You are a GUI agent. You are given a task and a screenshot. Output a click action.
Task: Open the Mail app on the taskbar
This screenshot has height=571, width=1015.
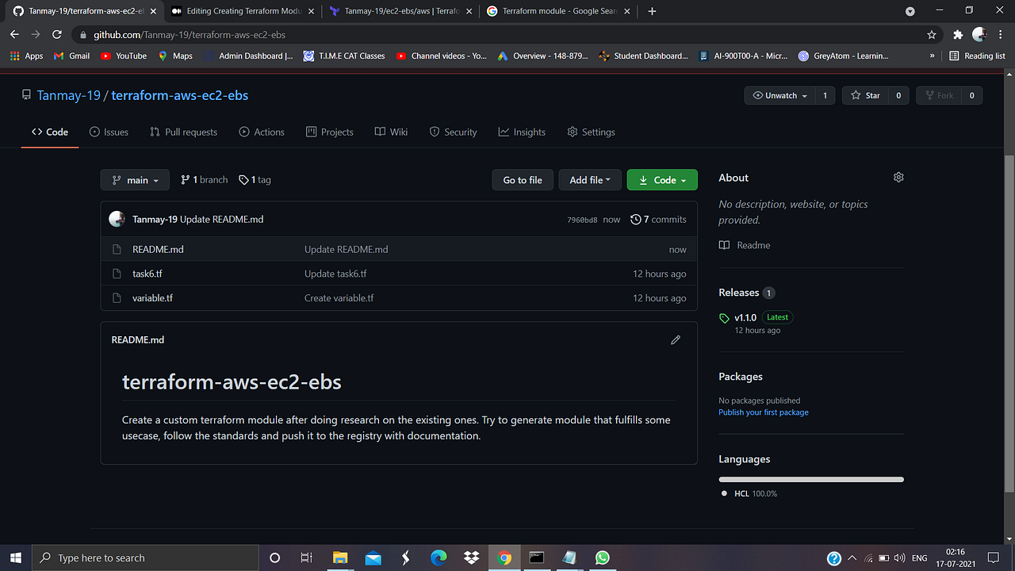373,558
